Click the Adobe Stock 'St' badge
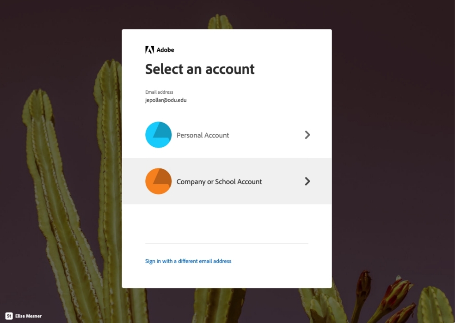 click(9, 316)
